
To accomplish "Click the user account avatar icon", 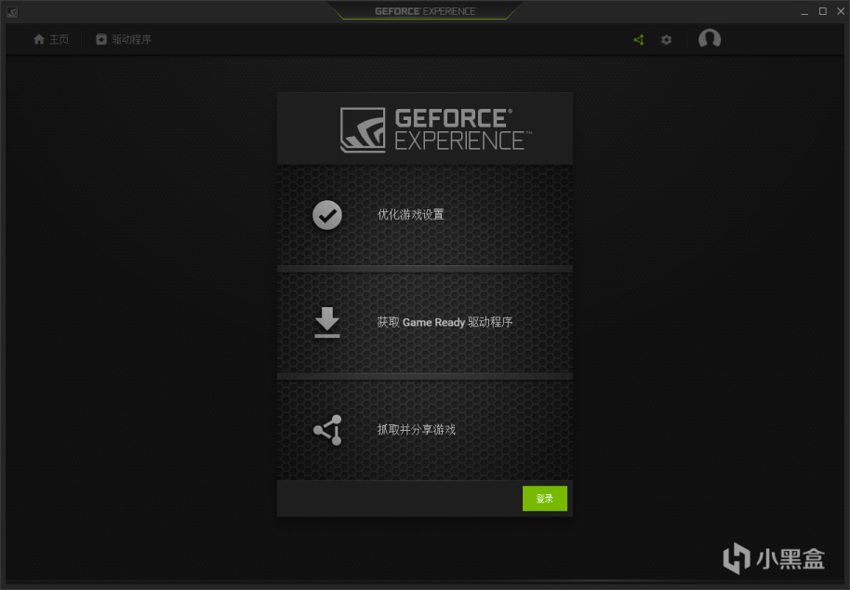I will pyautogui.click(x=709, y=39).
